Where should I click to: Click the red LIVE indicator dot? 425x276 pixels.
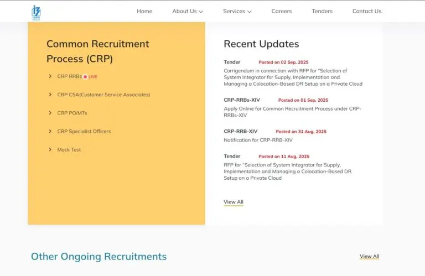(85, 77)
